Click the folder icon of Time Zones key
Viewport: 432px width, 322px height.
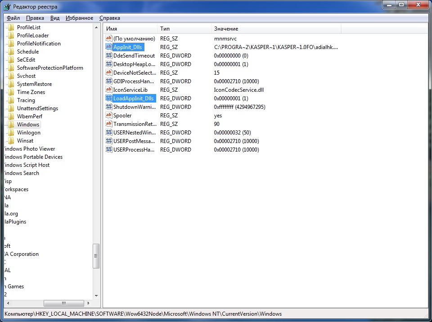pos(11,92)
